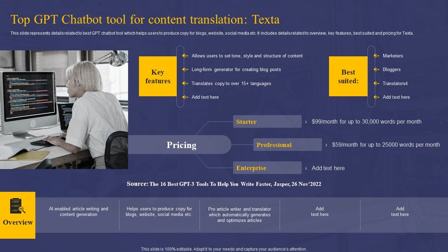Viewport: 448px width, 252px height.
Task: Click the 'Bloggers' text
Action: point(392,69)
